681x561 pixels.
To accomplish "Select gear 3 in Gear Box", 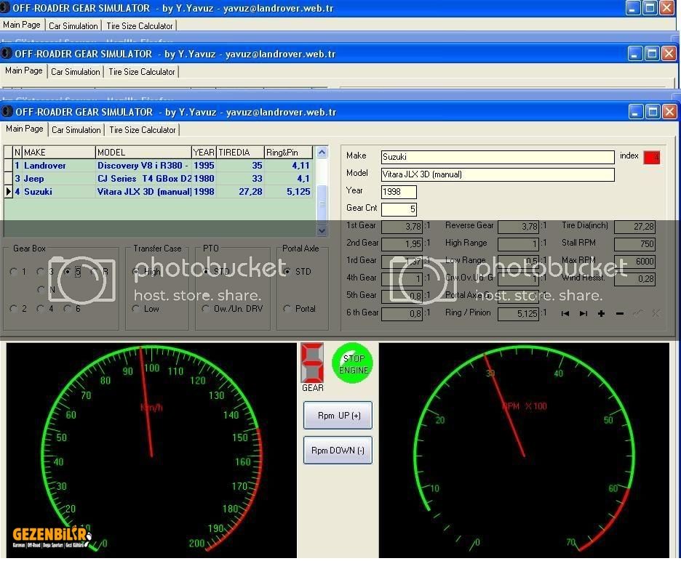I will pos(46,272).
